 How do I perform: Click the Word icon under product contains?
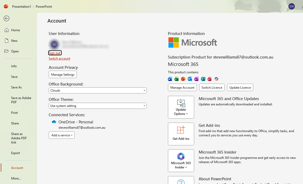170,79
